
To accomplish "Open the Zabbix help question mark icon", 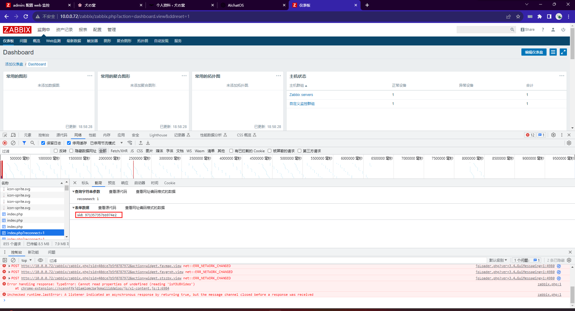I will pos(543,30).
